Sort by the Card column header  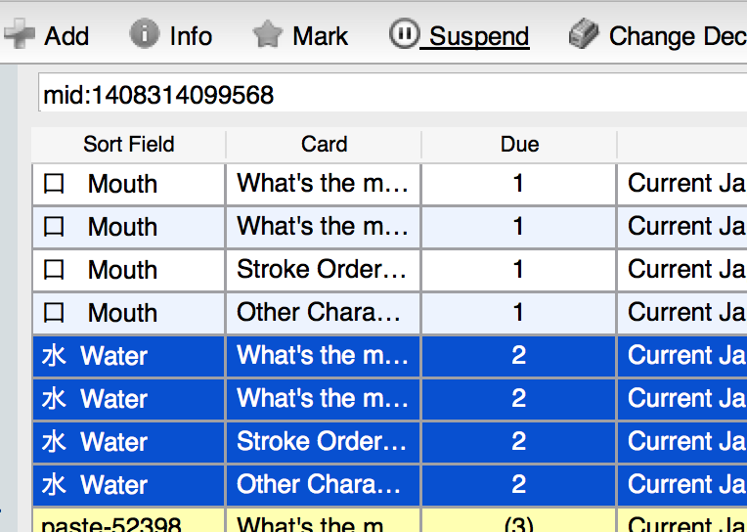point(324,145)
